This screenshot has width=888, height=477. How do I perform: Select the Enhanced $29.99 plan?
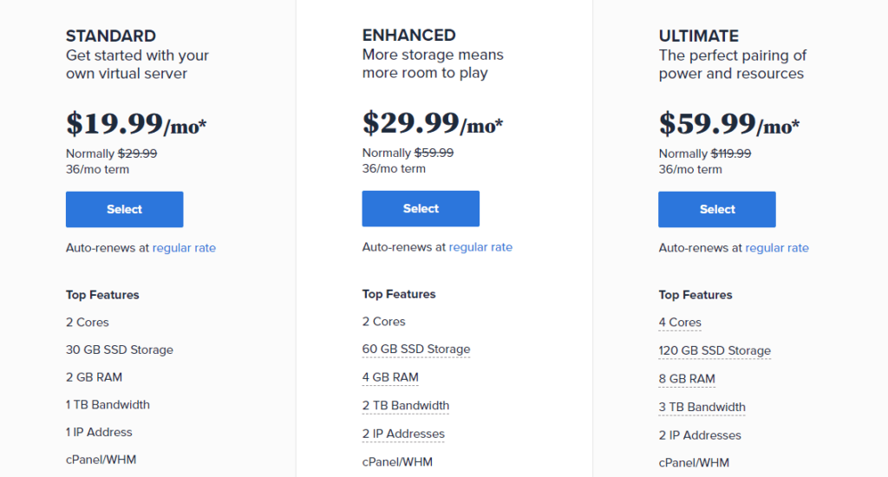pos(421,209)
